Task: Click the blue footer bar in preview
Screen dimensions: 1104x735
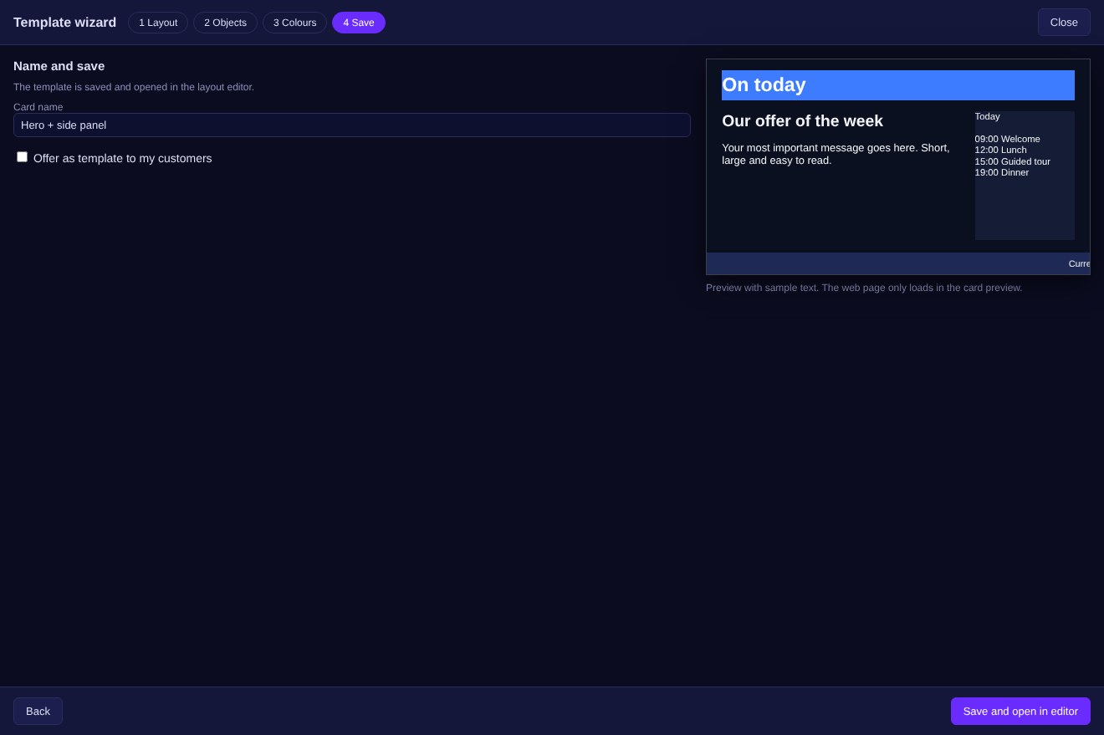Action: 898,263
